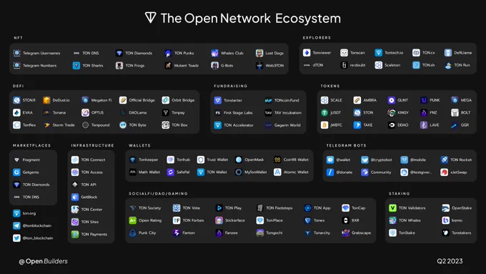Image resolution: width=486 pixels, height=274 pixels.
Task: Click the xJetSwap icon
Action: pyautogui.click(x=444, y=172)
